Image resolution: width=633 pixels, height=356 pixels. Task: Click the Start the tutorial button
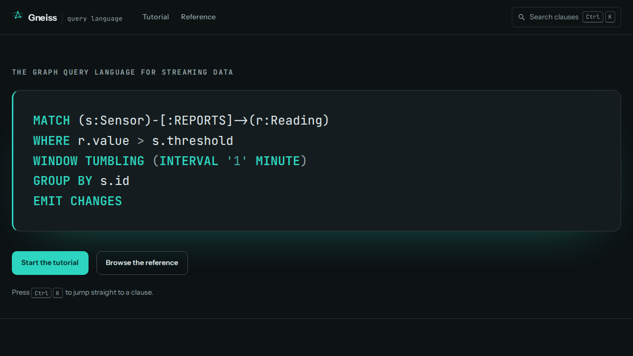click(x=50, y=263)
